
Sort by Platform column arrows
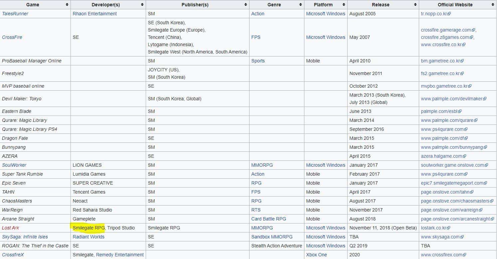coord(344,5)
